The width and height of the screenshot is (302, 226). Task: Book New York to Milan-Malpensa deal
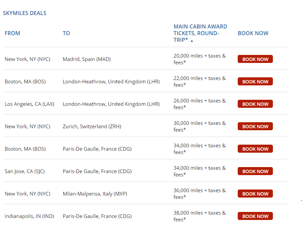[255, 194]
